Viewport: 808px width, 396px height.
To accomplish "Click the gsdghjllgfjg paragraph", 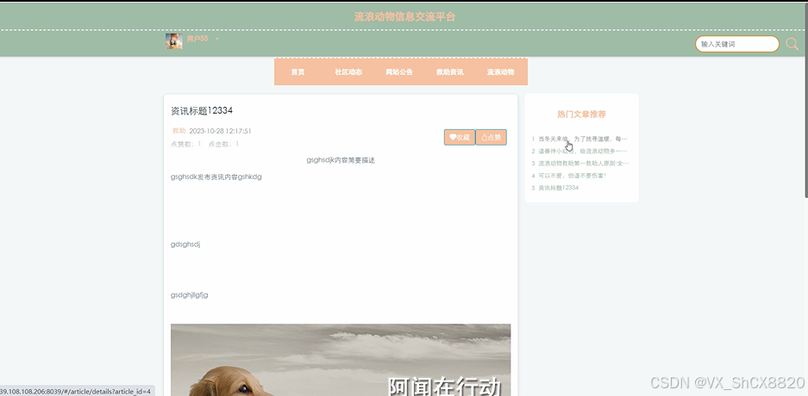I will coord(190,295).
